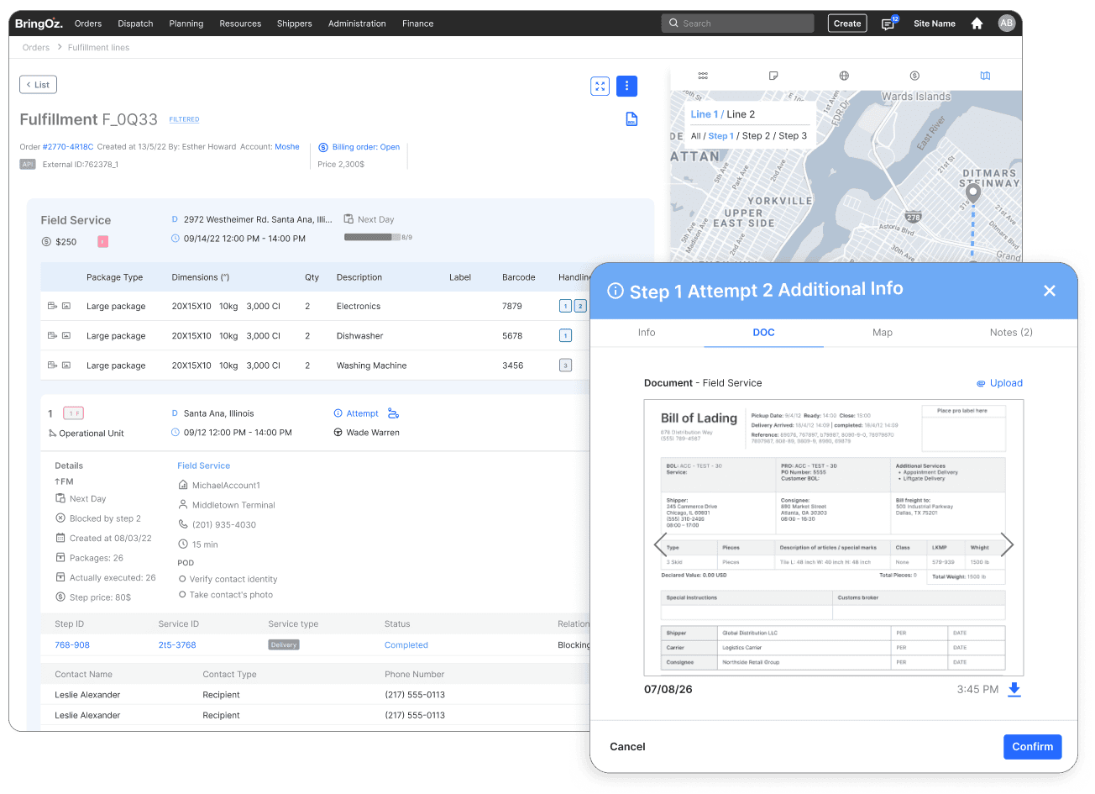1095x794 pixels.
Task: Switch to the DOC tab
Action: tap(763, 333)
